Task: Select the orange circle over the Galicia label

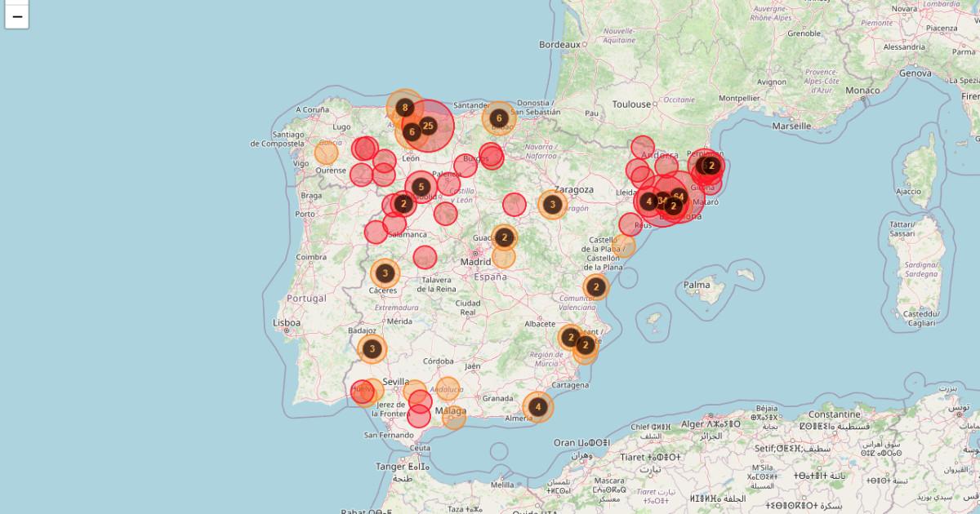Action: click(326, 153)
